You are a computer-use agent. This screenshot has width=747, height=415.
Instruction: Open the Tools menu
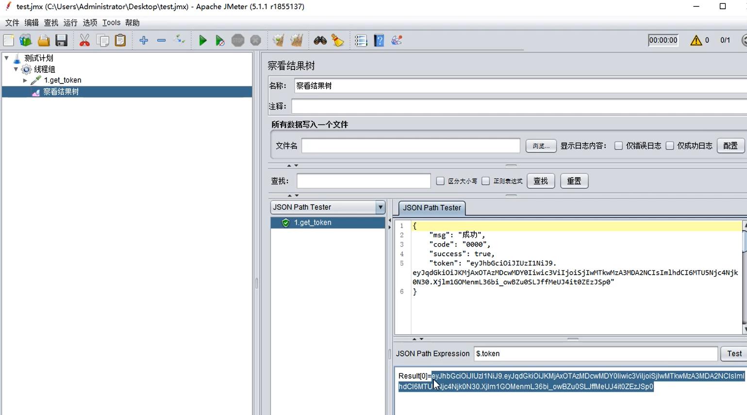(x=111, y=23)
